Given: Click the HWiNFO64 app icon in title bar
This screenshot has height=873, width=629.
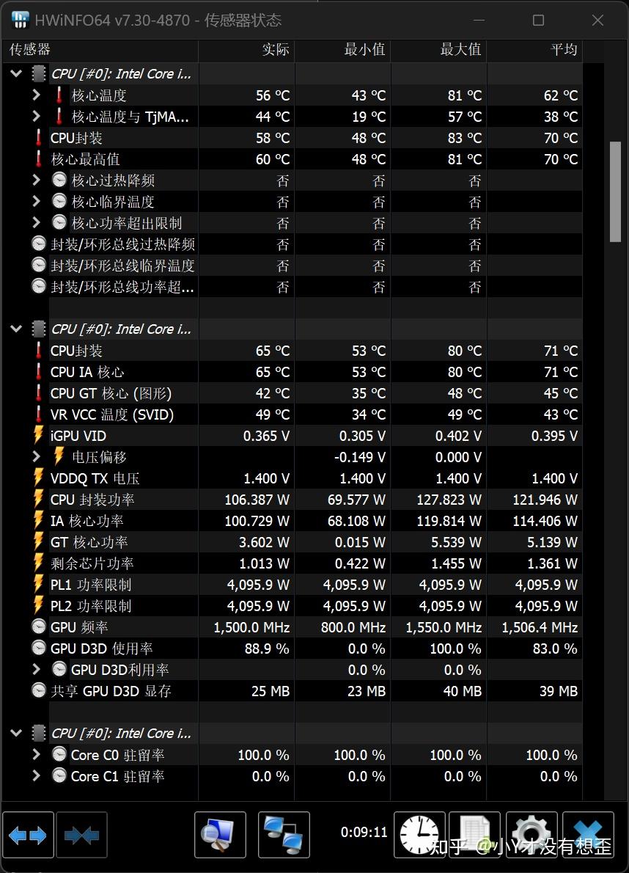Looking at the screenshot, I should pyautogui.click(x=20, y=20).
